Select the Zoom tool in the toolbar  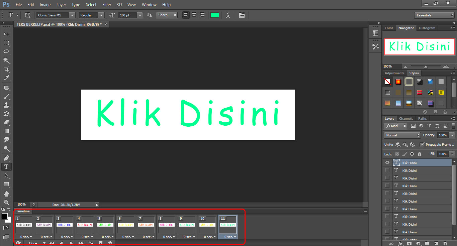tap(6, 203)
